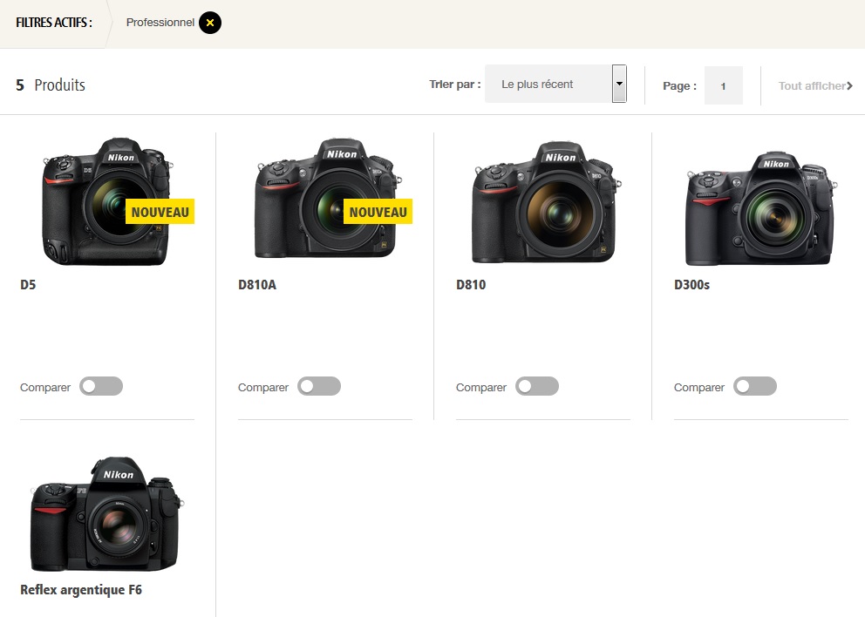The image size is (865, 617).
Task: Toggle the Comparer switch for D300s
Action: coord(754,386)
